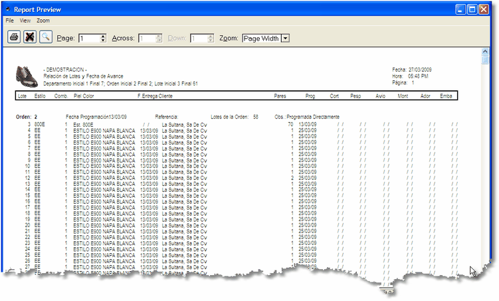Click the printer icon in the toolbar

tap(14, 37)
